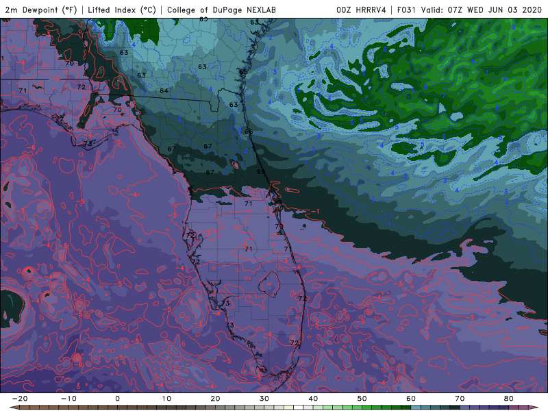Click the 'F031' forecast hour label

pyautogui.click(x=406, y=10)
